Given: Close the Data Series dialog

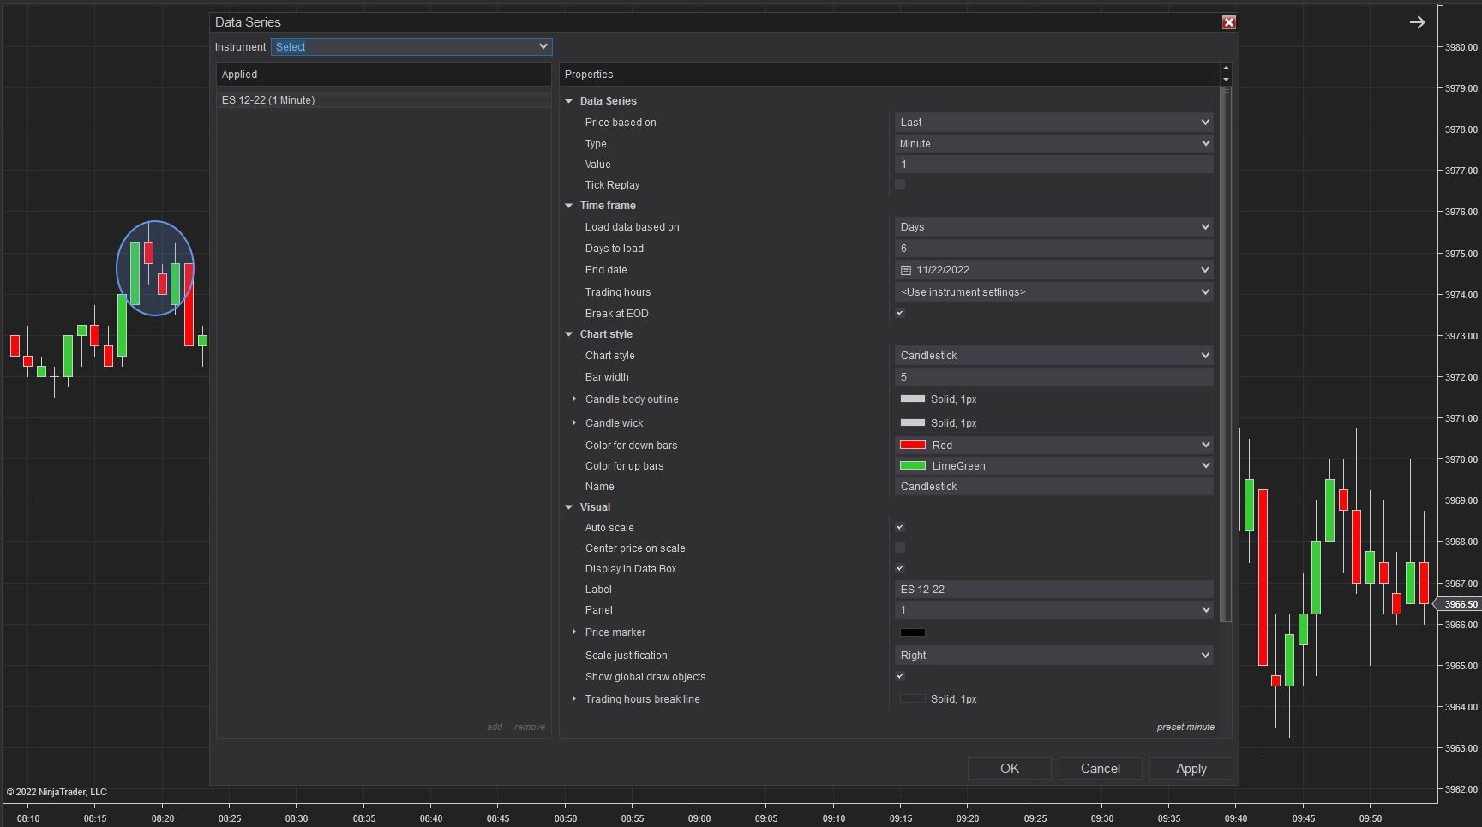Looking at the screenshot, I should [x=1228, y=22].
